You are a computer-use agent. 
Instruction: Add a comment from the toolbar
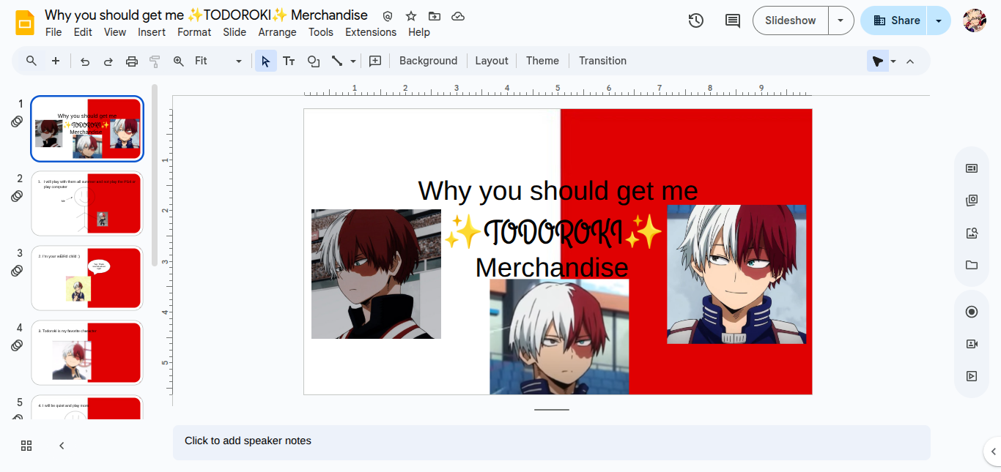(375, 61)
